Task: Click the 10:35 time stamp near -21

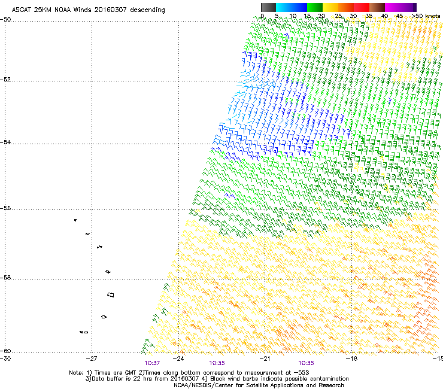Action: (x=307, y=363)
